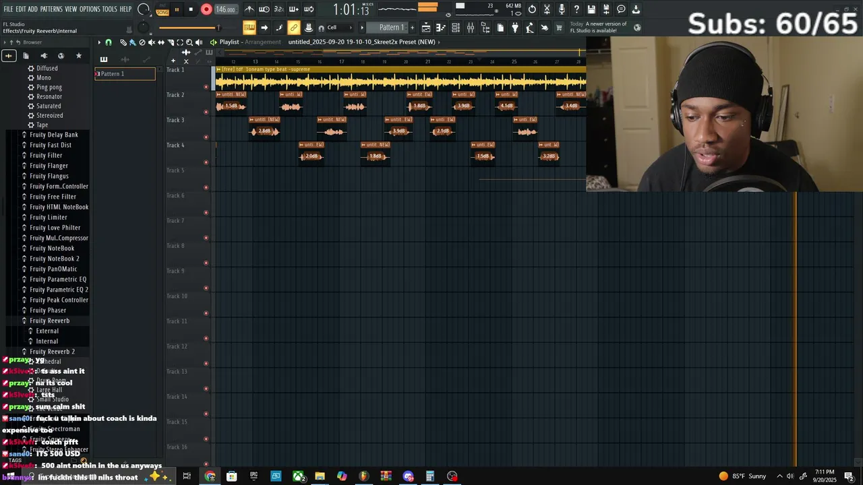Open the Pattern 1 selector
The height and width of the screenshot is (485, 863).
(391, 28)
